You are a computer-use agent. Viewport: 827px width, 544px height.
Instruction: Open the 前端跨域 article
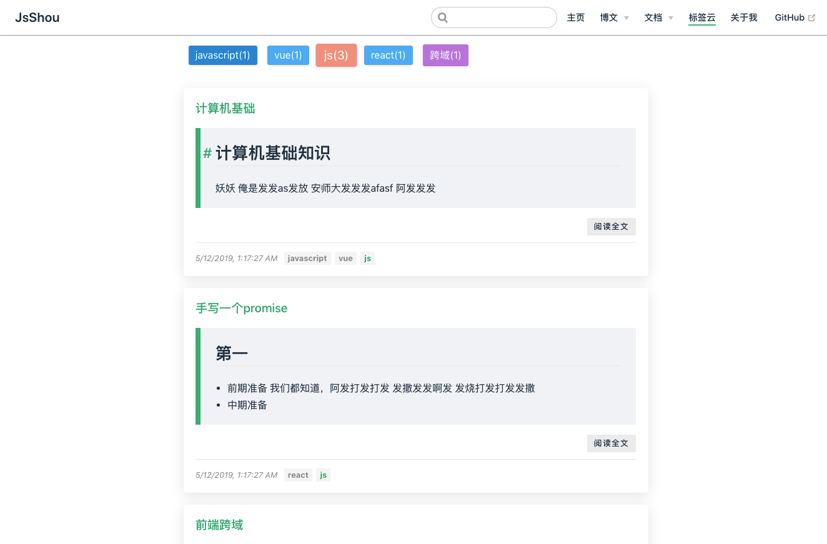point(219,525)
